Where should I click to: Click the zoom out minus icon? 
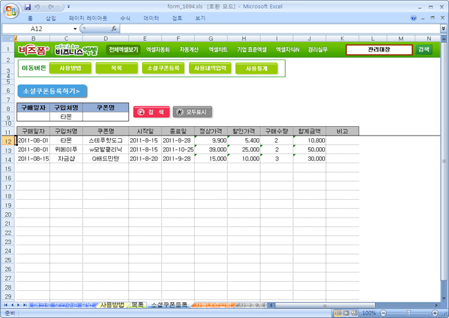click(x=382, y=313)
